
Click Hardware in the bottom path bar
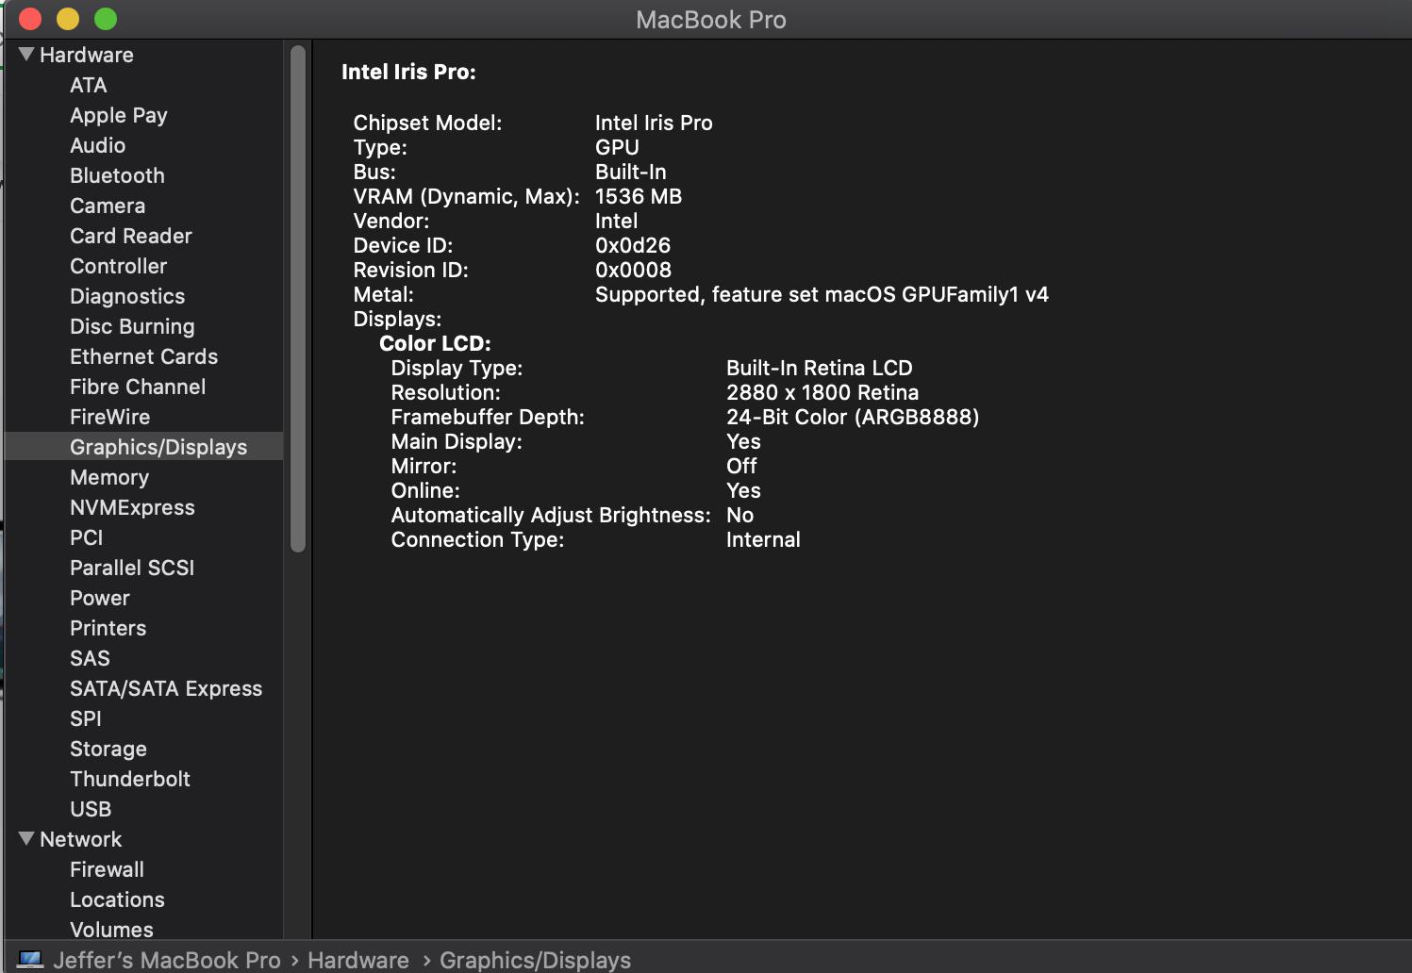pos(358,960)
